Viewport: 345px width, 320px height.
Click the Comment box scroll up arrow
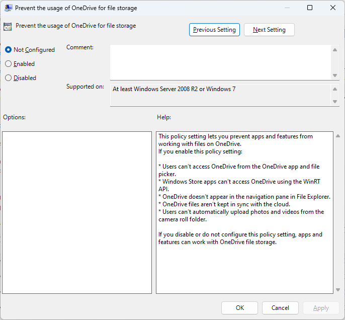point(335,49)
